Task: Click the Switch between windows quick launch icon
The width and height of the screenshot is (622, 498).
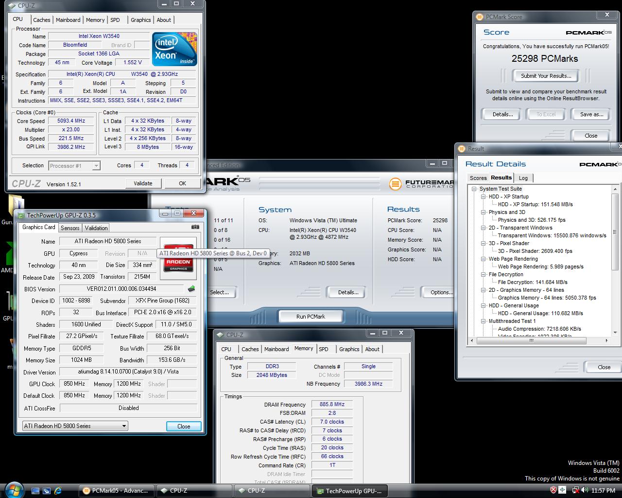Action: [x=47, y=491]
